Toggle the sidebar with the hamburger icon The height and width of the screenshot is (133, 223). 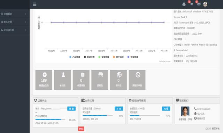[34, 4]
